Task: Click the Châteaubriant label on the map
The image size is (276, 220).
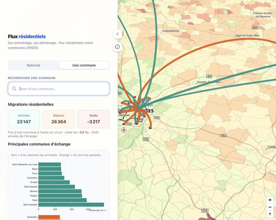Action: coord(171,31)
